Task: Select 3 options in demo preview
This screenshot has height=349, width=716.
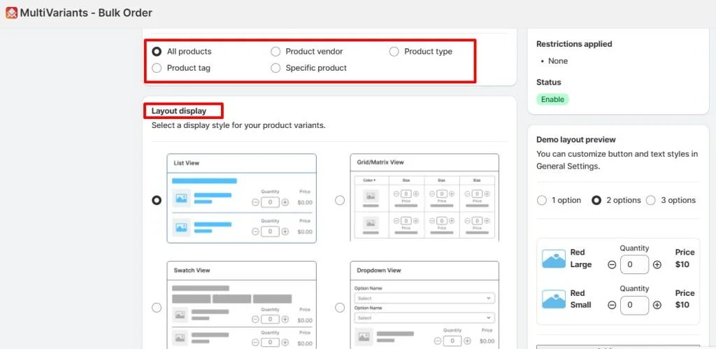Action: (x=651, y=200)
